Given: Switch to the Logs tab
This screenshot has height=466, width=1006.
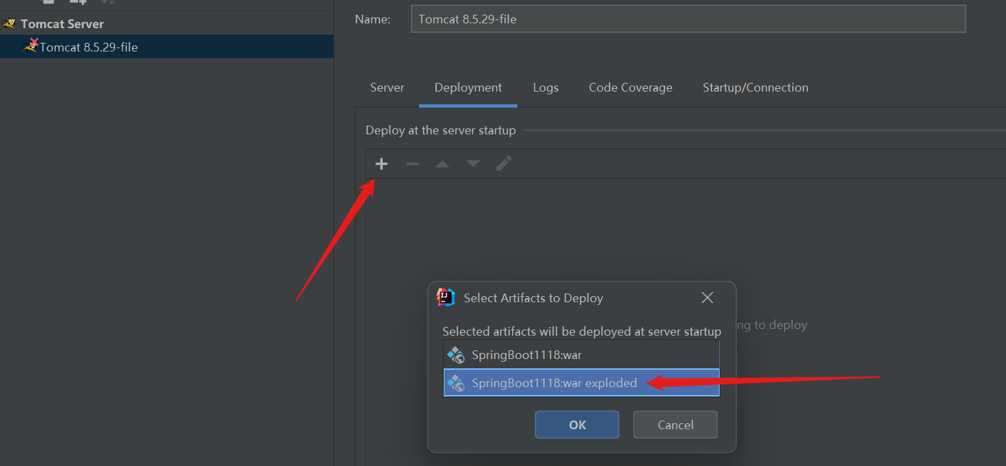Looking at the screenshot, I should 546,88.
